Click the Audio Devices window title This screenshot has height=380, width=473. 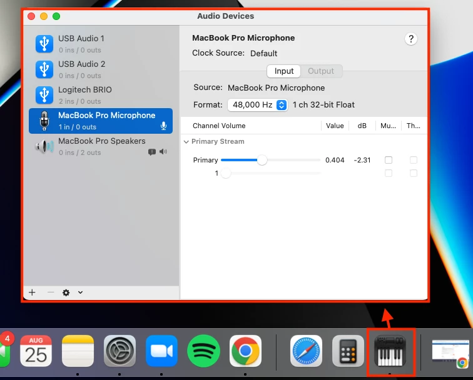pos(226,16)
